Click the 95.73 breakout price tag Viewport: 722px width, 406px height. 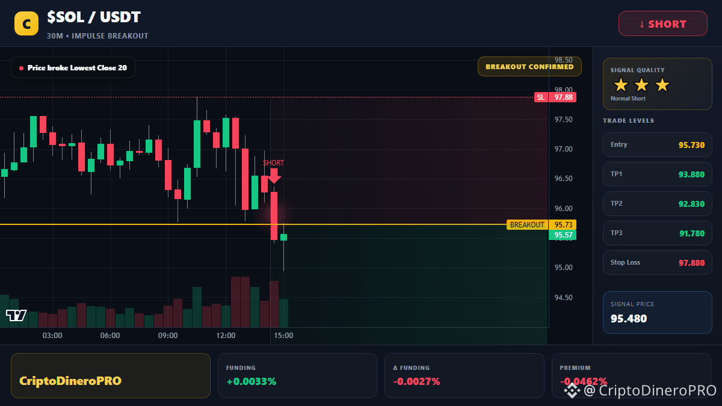coord(563,225)
